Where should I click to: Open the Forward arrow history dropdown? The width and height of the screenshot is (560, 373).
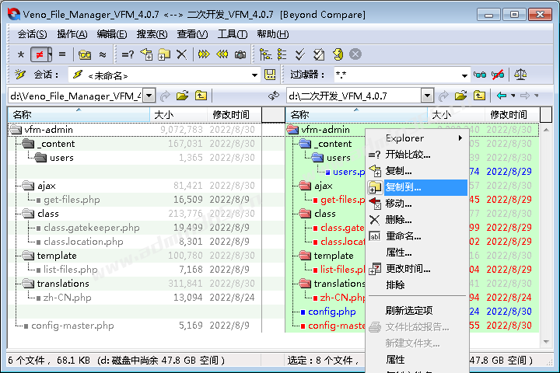[537, 96]
